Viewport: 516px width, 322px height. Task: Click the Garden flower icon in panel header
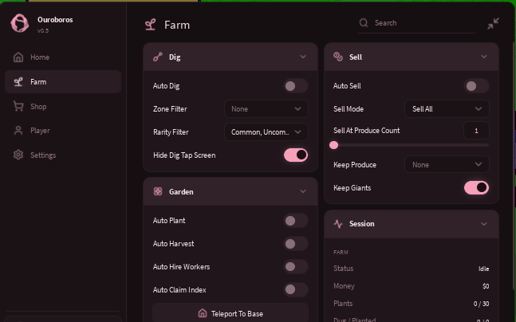coord(158,191)
